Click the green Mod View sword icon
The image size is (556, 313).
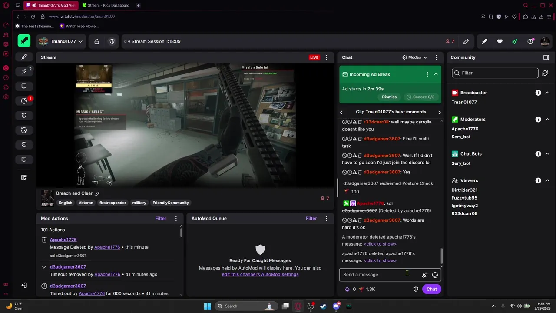24,41
